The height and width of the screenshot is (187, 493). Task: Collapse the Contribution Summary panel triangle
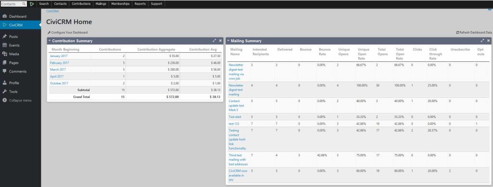point(50,41)
